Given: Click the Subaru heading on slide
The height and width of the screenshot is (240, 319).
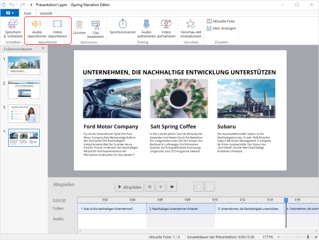Looking at the screenshot, I should [226, 126].
